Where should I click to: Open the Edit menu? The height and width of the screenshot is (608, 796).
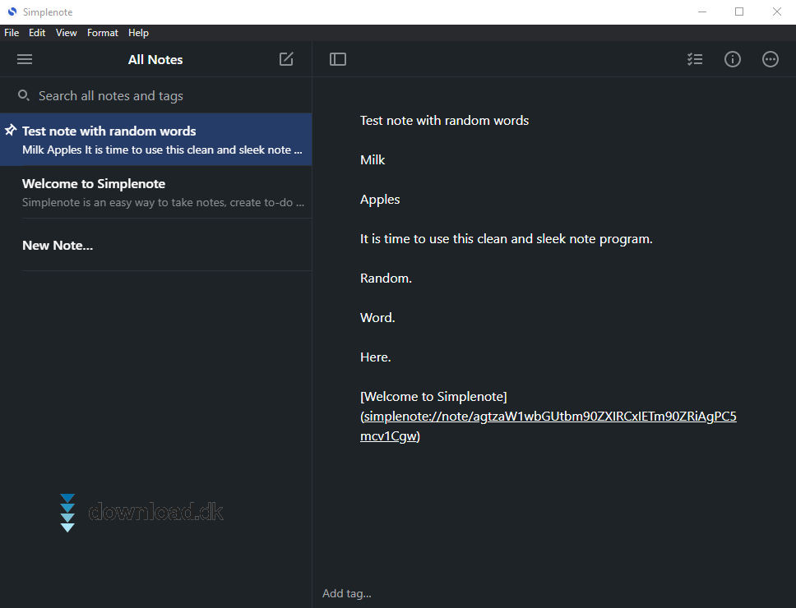37,33
